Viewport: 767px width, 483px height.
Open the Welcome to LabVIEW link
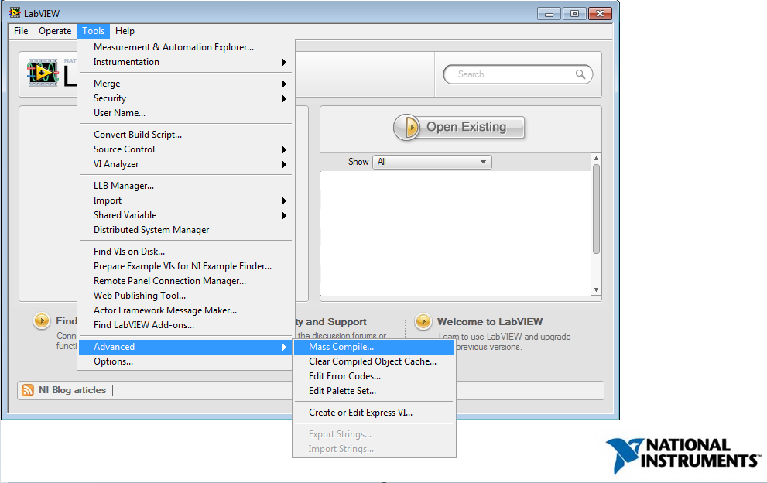point(490,321)
